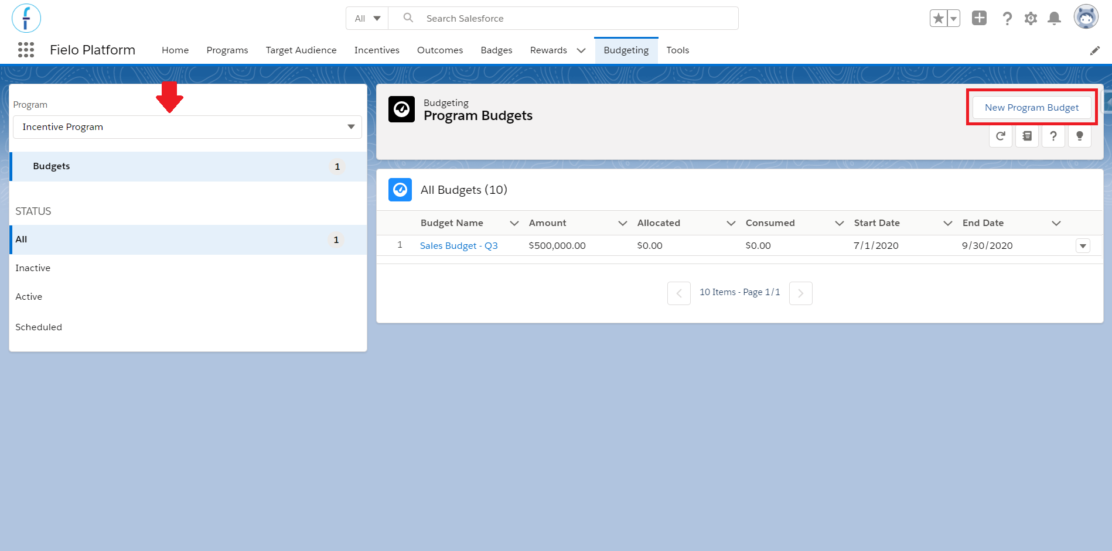This screenshot has width=1112, height=551.
Task: Click the question mark help icon below New Program Budget
Action: coord(1053,136)
